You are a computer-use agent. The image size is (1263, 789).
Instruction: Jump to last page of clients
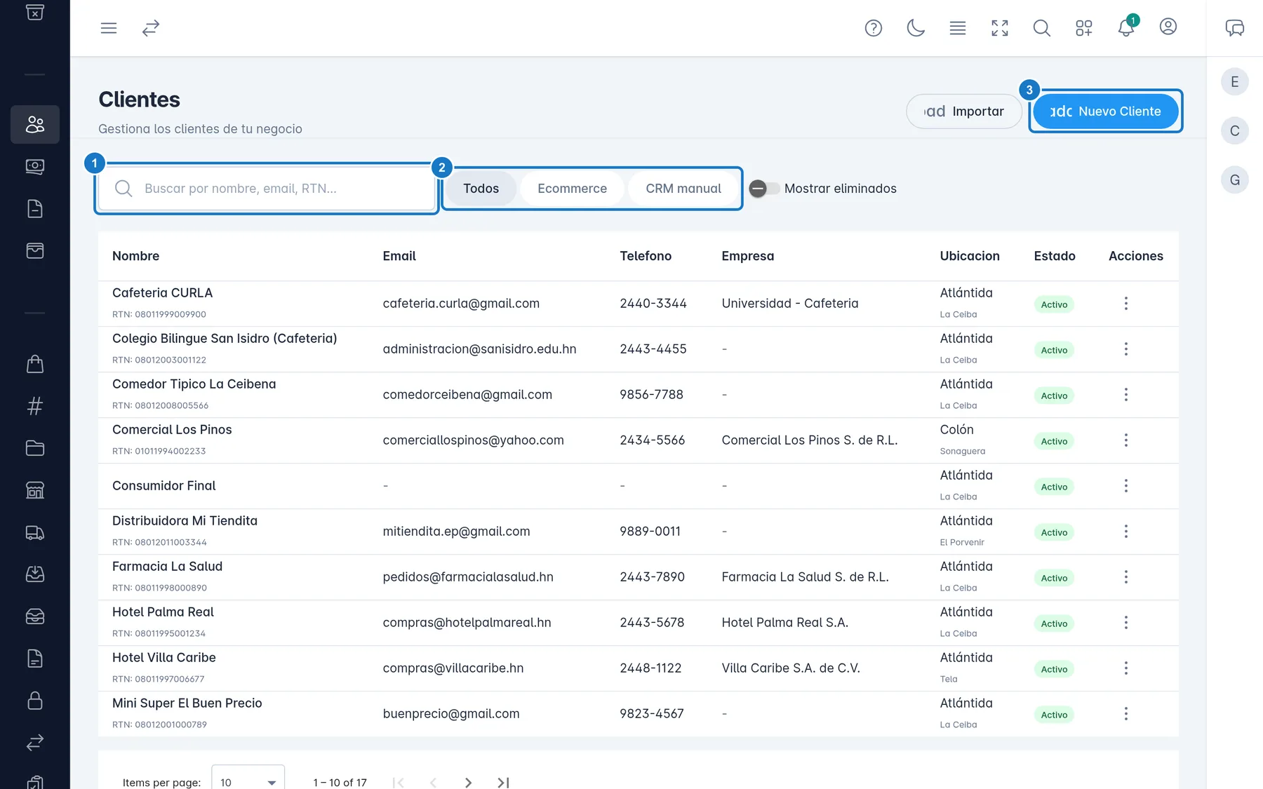coord(503,782)
